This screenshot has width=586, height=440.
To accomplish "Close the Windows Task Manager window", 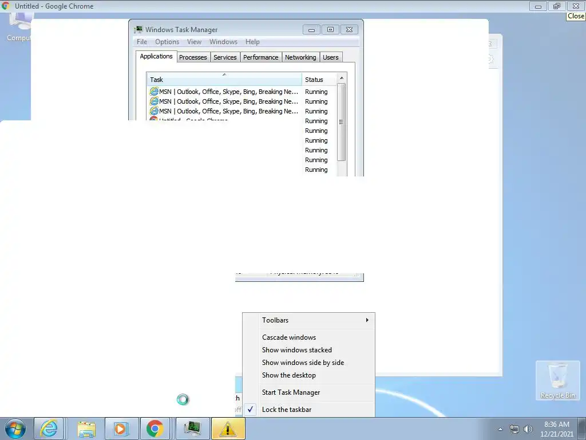I will pos(349,30).
